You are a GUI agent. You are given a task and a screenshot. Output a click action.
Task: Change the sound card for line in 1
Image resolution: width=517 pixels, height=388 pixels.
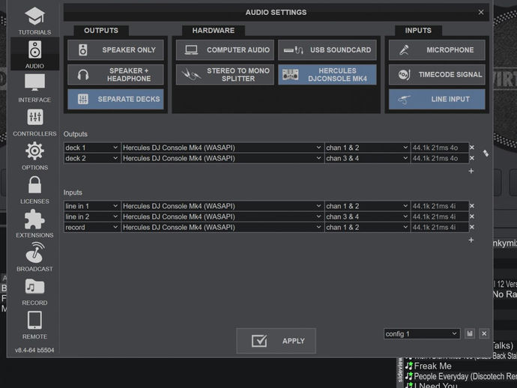[x=223, y=206]
